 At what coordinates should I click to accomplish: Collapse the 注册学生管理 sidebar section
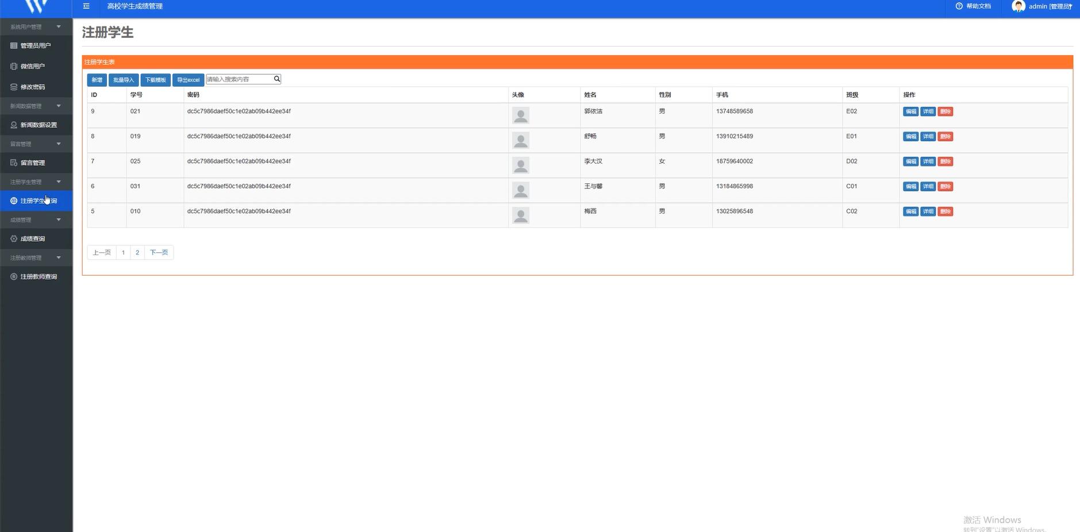pos(36,182)
